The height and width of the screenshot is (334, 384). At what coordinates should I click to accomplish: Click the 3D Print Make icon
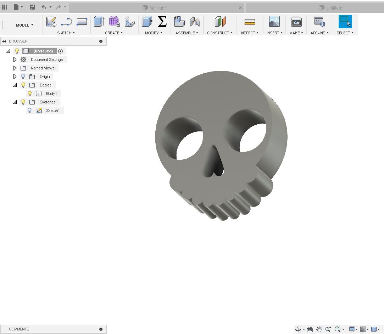click(296, 22)
